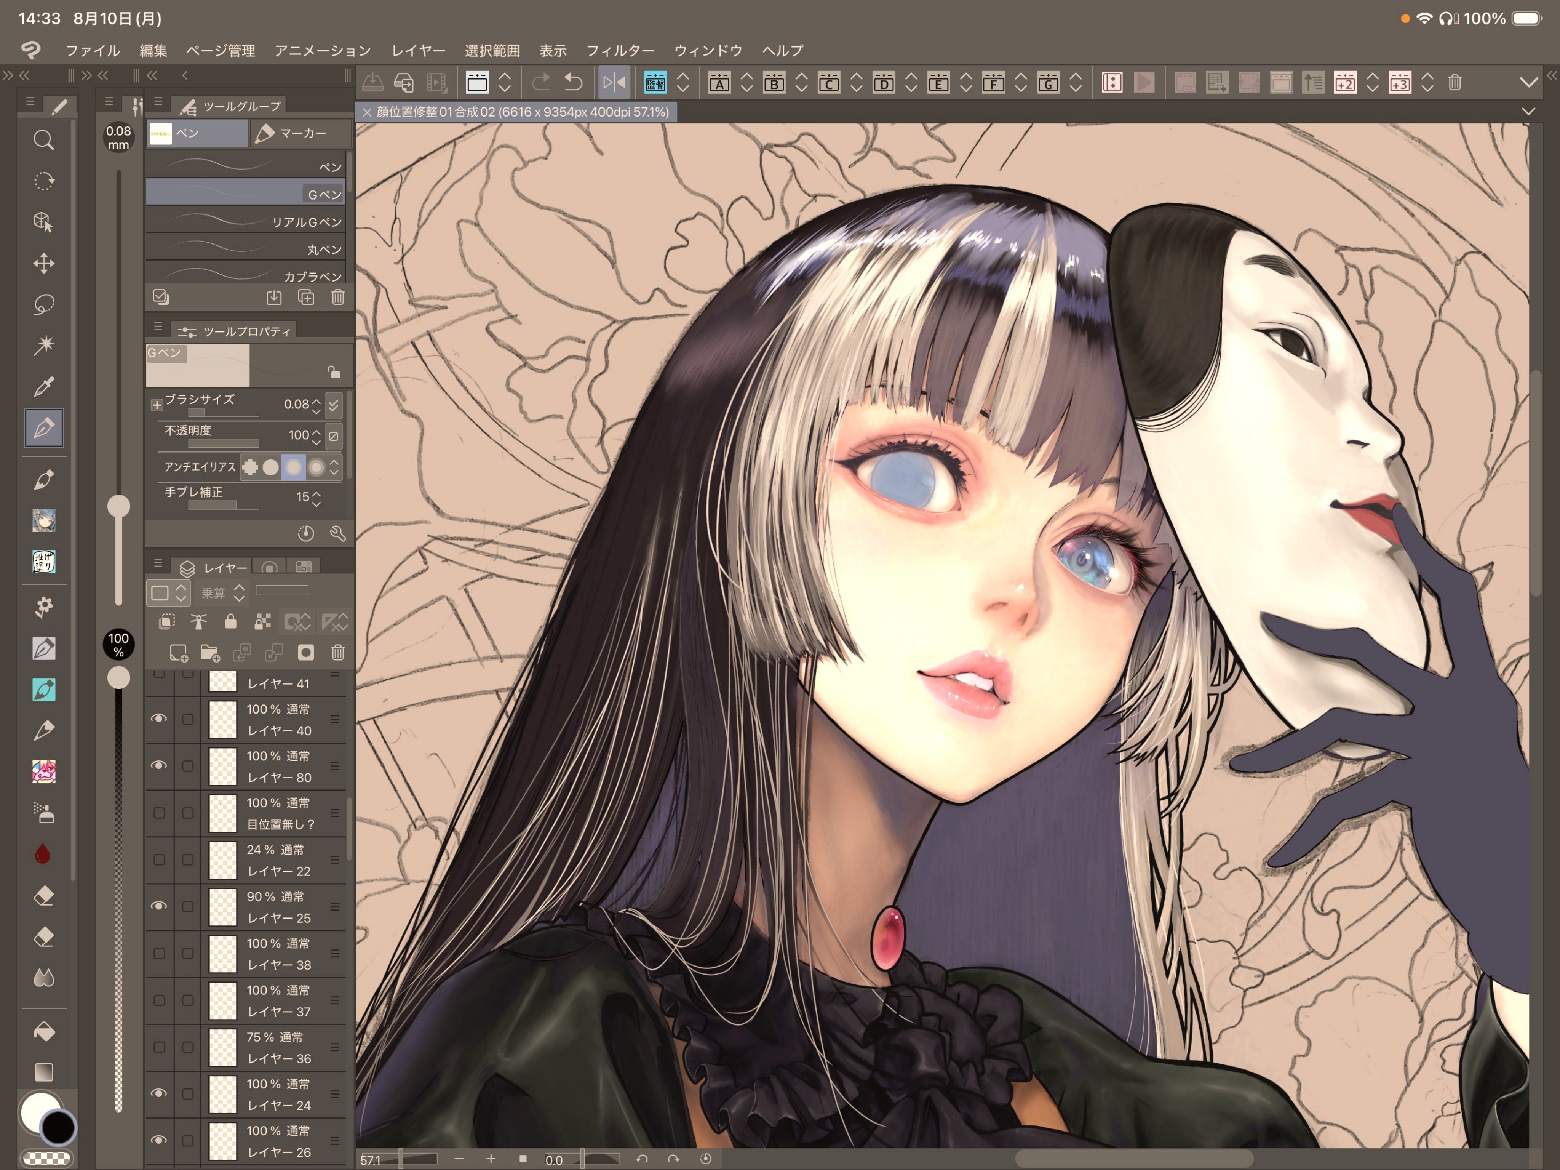Hide layer レイヤー 24 with eye icon
The image size is (1560, 1170).
coord(159,1094)
